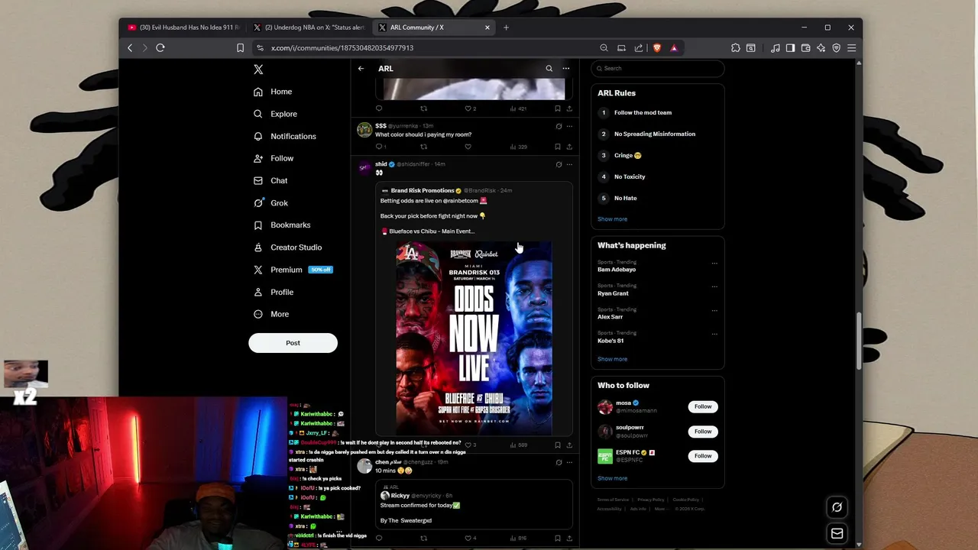Open Grok icon beside $$$ post
978x550 pixels.
point(559,126)
